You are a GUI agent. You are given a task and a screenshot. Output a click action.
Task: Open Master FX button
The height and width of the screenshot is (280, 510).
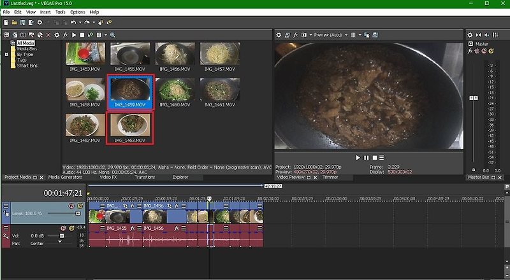click(x=470, y=51)
